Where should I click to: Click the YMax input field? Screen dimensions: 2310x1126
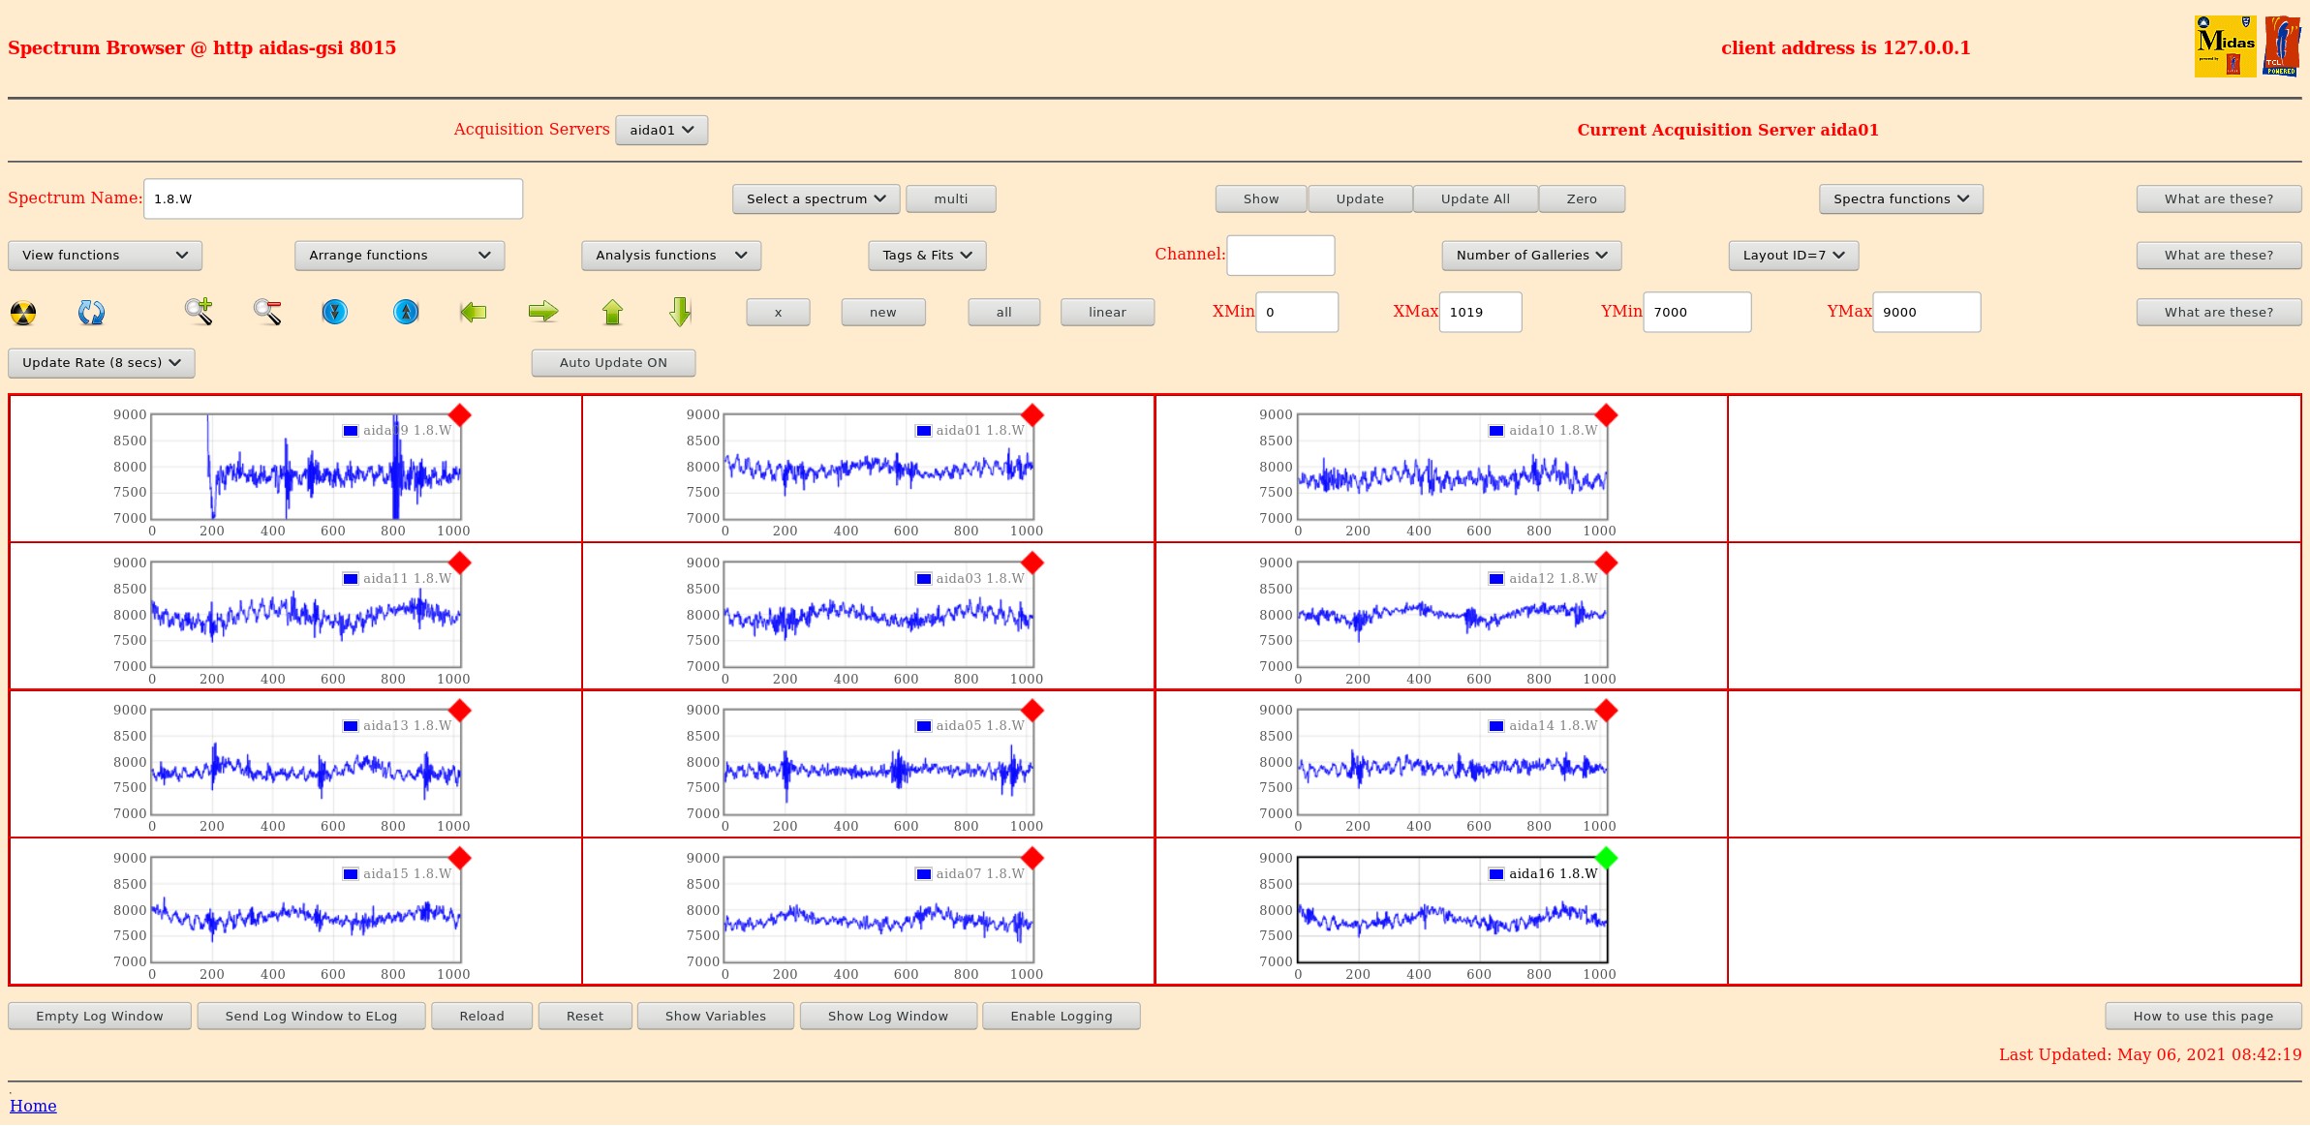pos(1925,313)
